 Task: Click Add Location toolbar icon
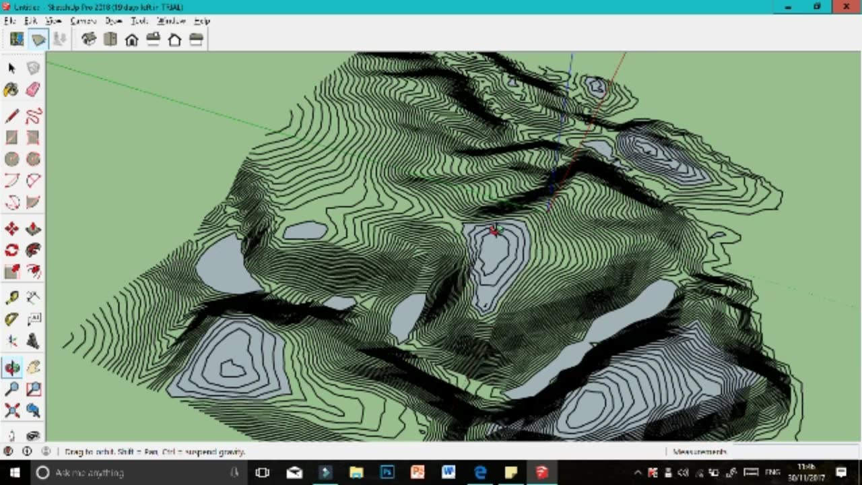click(x=17, y=40)
